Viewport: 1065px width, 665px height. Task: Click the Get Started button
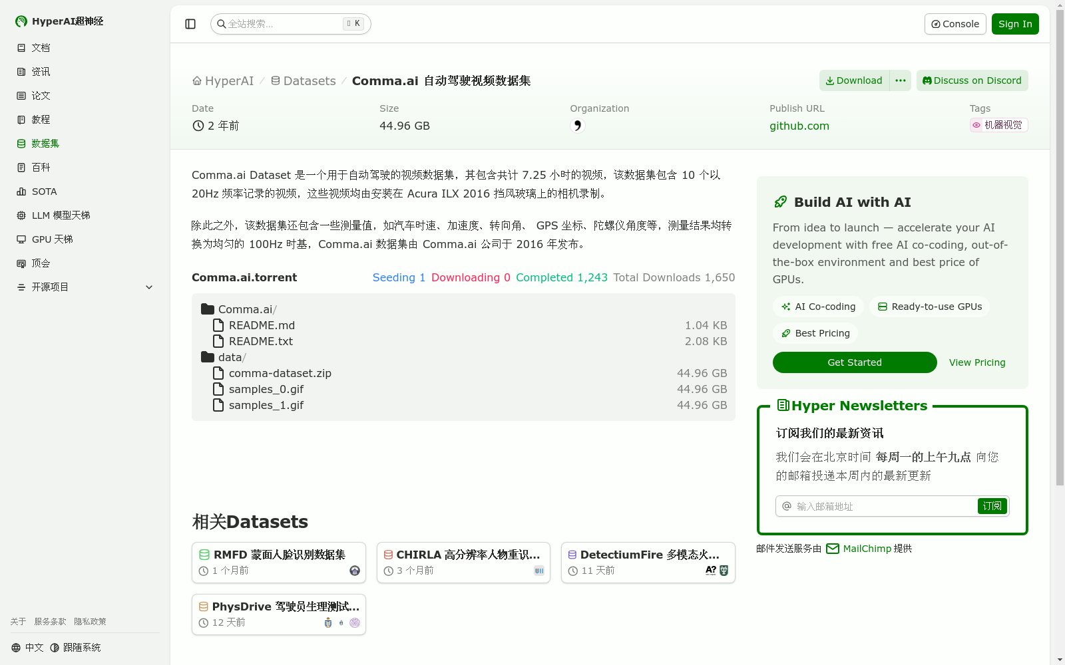(855, 362)
